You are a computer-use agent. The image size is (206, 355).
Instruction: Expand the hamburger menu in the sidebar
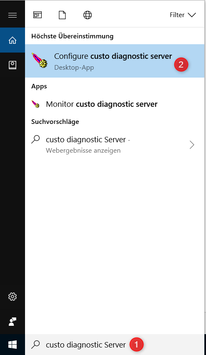[x=13, y=15]
